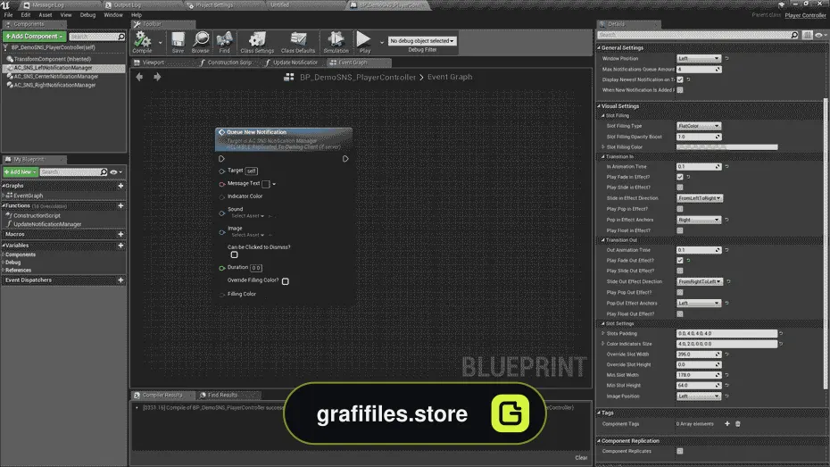830x467 pixels.
Task: Enable Play Slide In Effect checkbox
Action: click(680, 188)
